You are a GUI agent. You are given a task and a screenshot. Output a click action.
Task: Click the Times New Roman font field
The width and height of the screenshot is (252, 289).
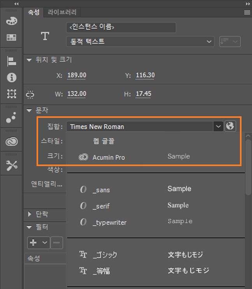140,126
